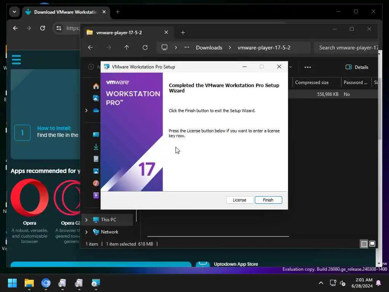Click Explorer horizontal scrollbar
389x292 pixels.
[x=218, y=236]
